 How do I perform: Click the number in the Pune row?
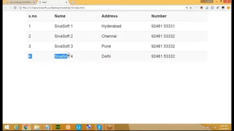(163, 46)
